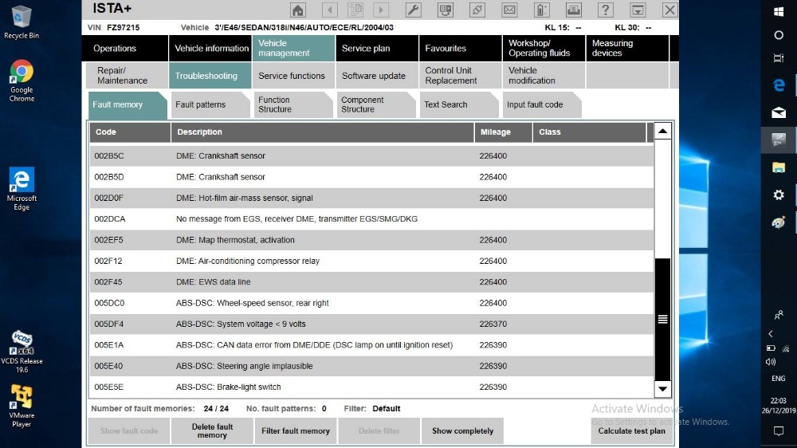The height and width of the screenshot is (448, 797).
Task: Click the documents icon between arrow buttons
Action: point(355,10)
